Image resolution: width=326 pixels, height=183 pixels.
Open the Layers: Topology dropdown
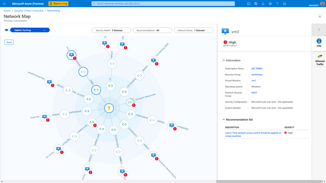click(x=30, y=30)
